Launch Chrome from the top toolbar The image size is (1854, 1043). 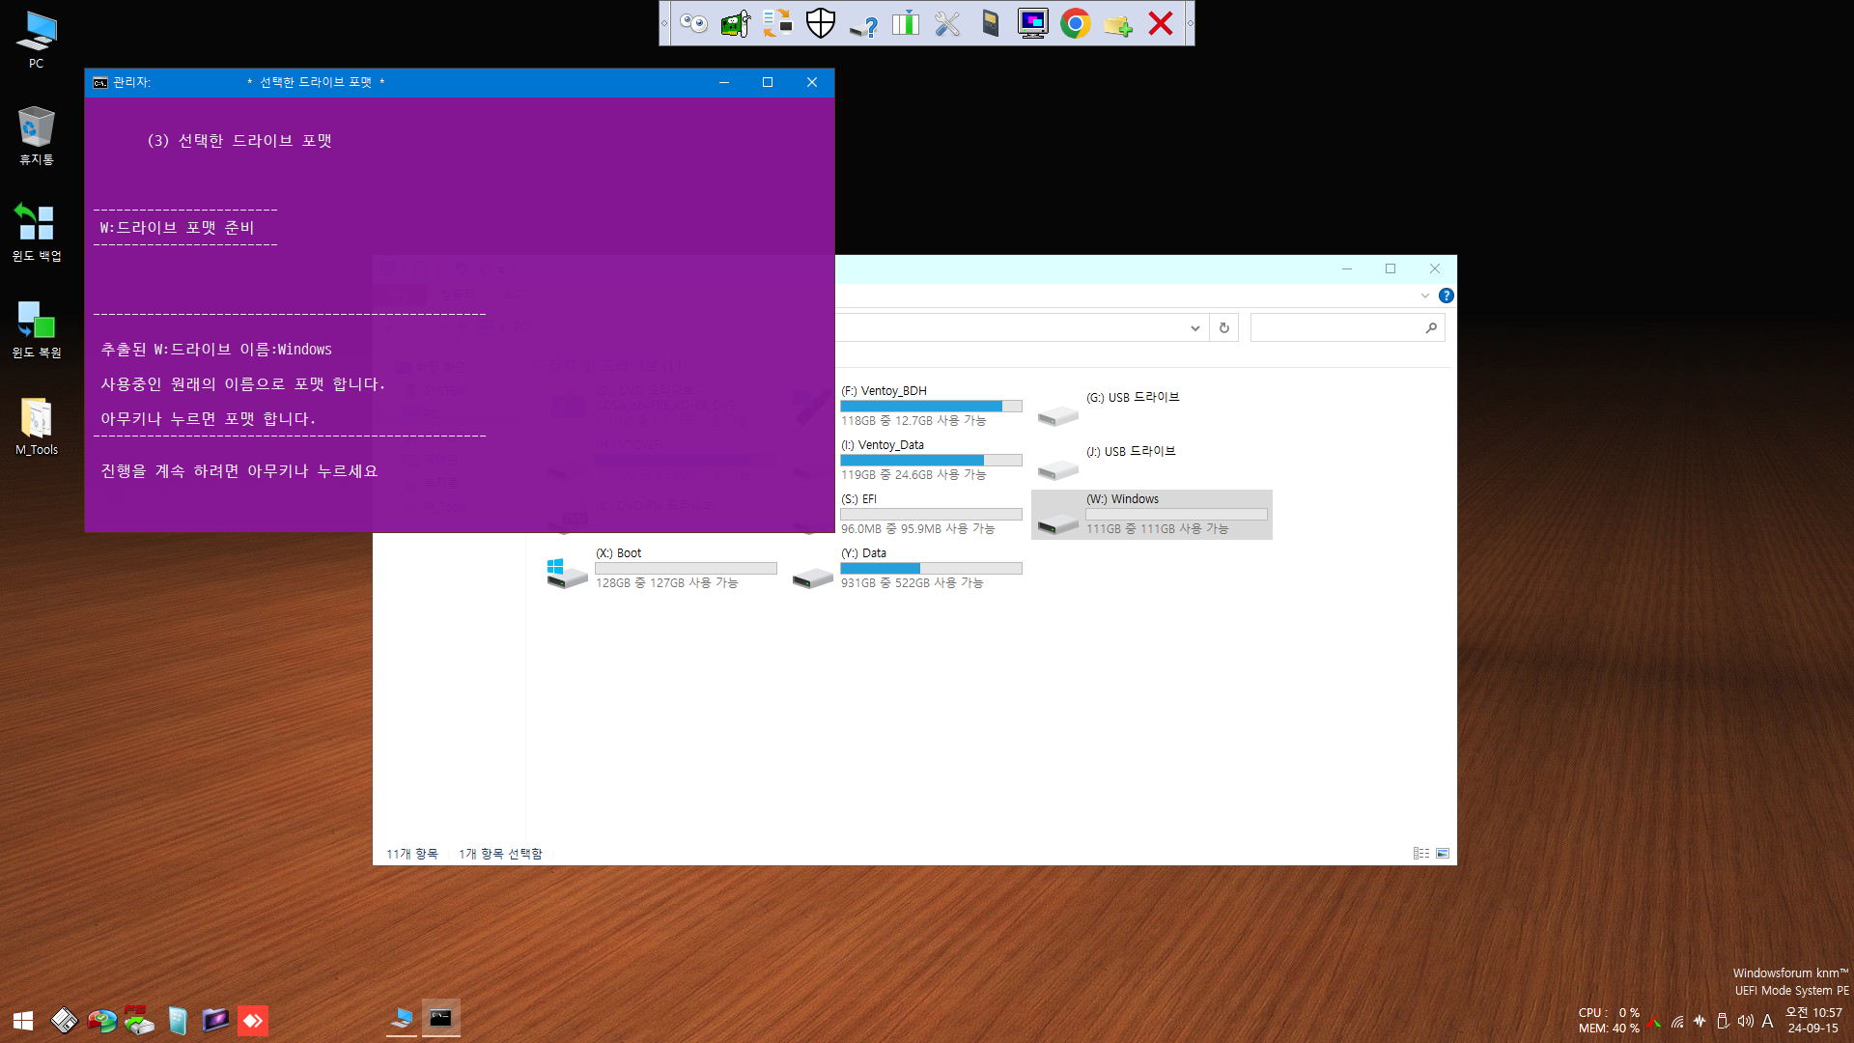click(x=1076, y=23)
